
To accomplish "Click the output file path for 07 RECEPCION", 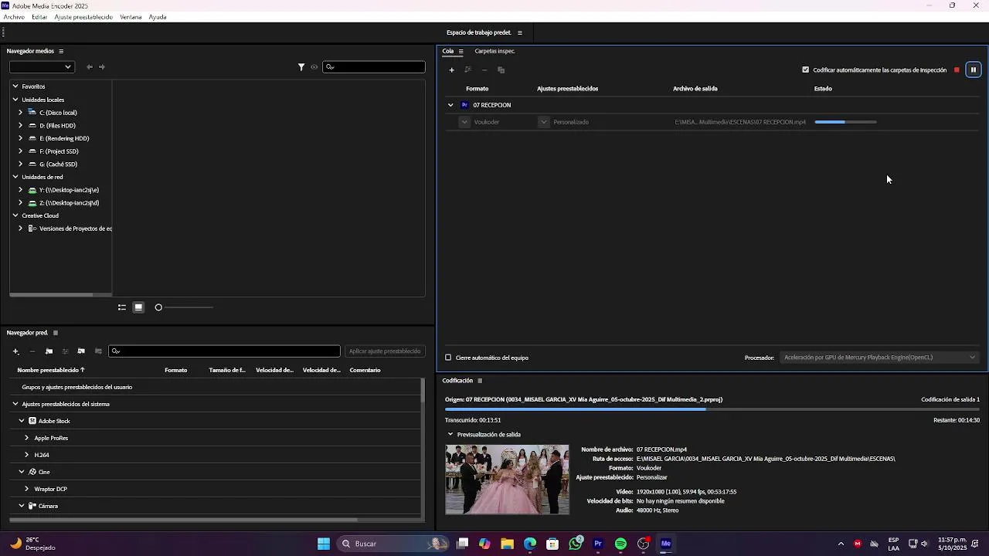I will (x=740, y=122).
